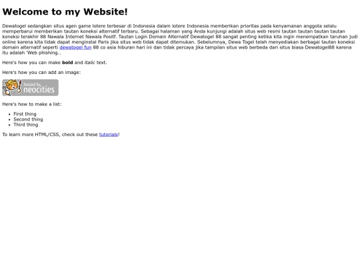Click the Welcome to my Website heading
360x270 pixels.
(x=65, y=12)
